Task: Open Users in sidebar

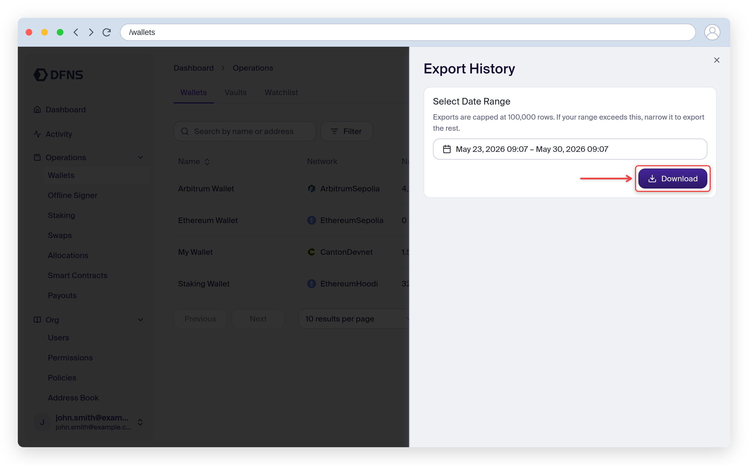Action: pos(58,338)
